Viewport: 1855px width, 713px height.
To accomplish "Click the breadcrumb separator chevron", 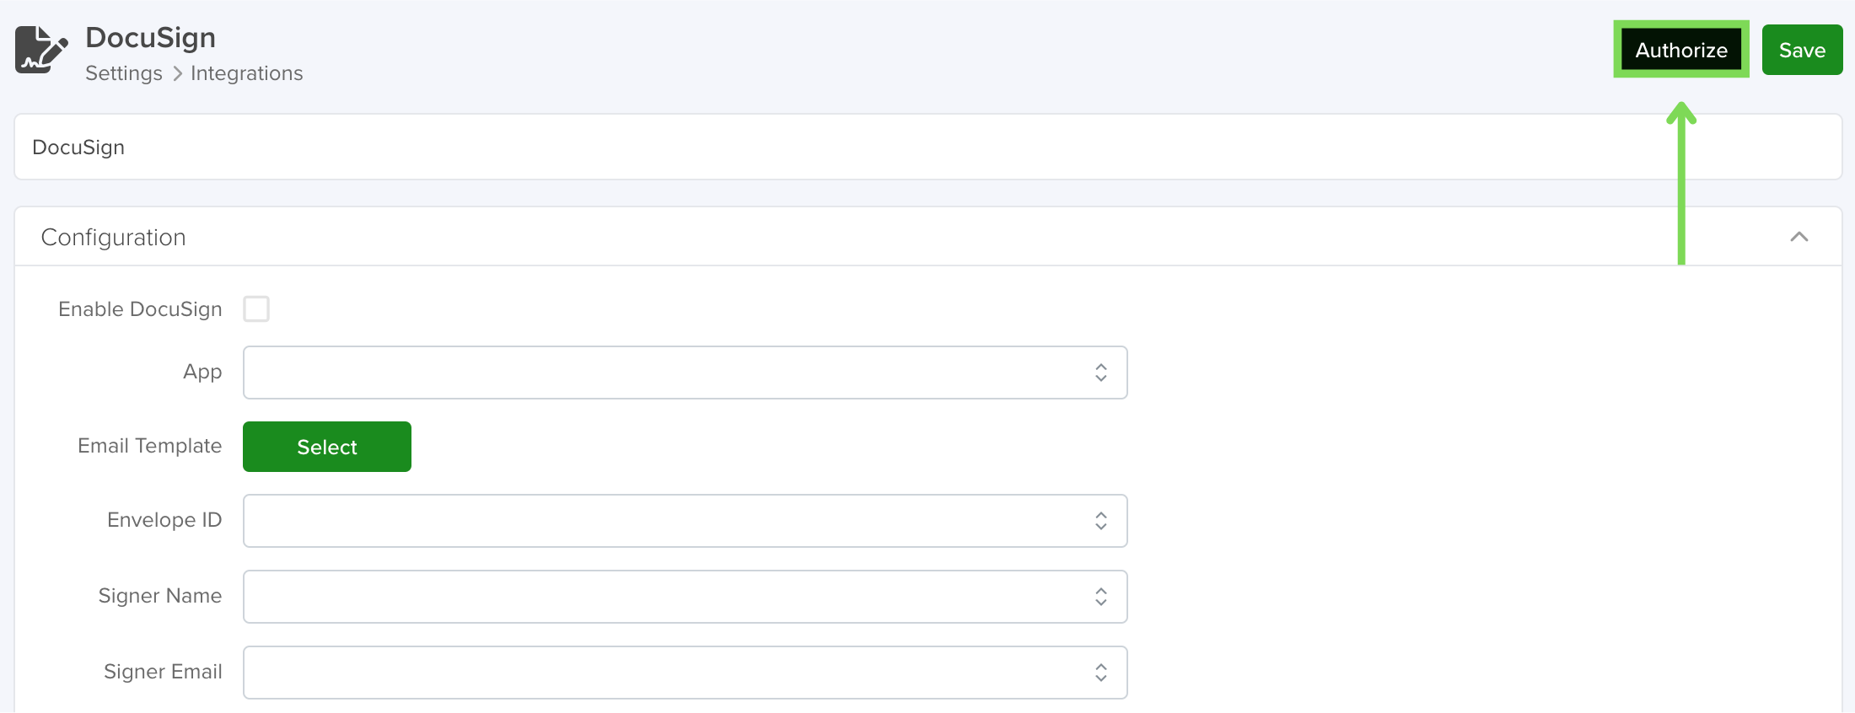I will [177, 74].
